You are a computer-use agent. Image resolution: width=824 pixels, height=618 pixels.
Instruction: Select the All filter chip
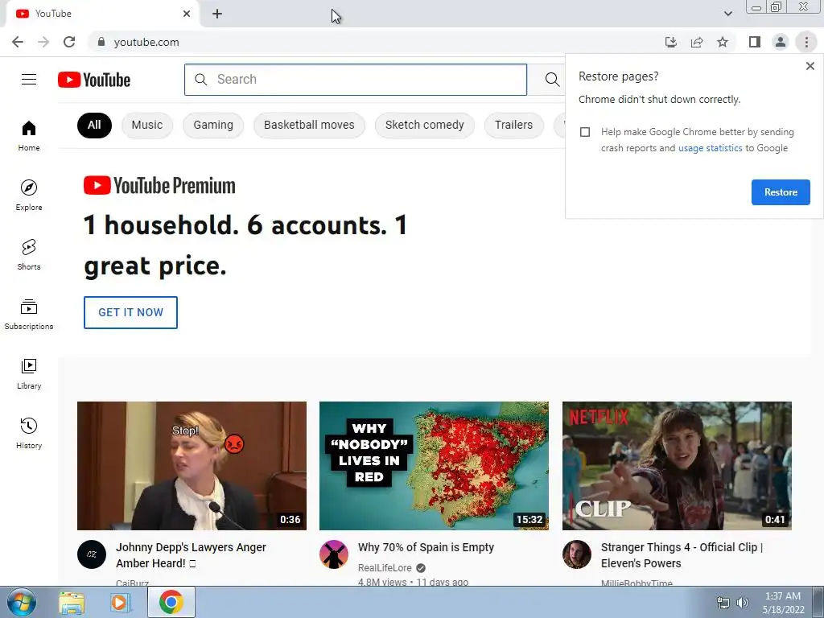(94, 125)
